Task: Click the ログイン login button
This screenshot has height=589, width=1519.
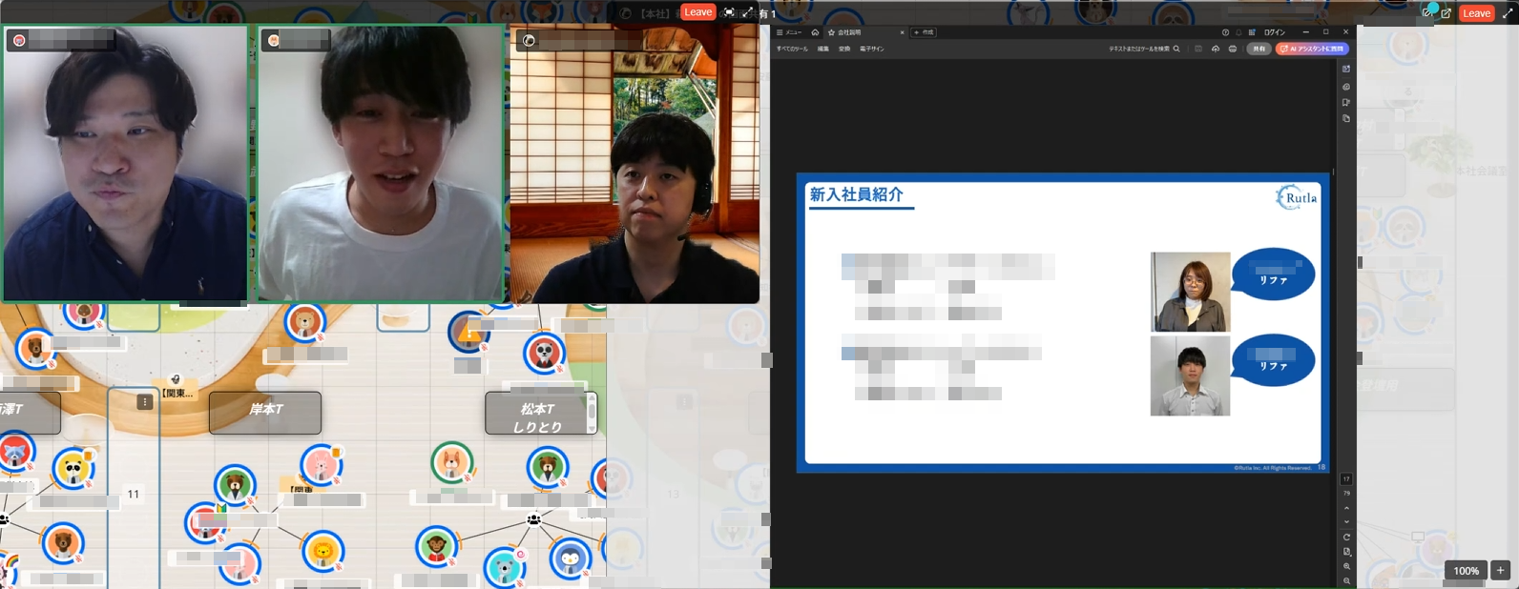Action: (x=1275, y=32)
